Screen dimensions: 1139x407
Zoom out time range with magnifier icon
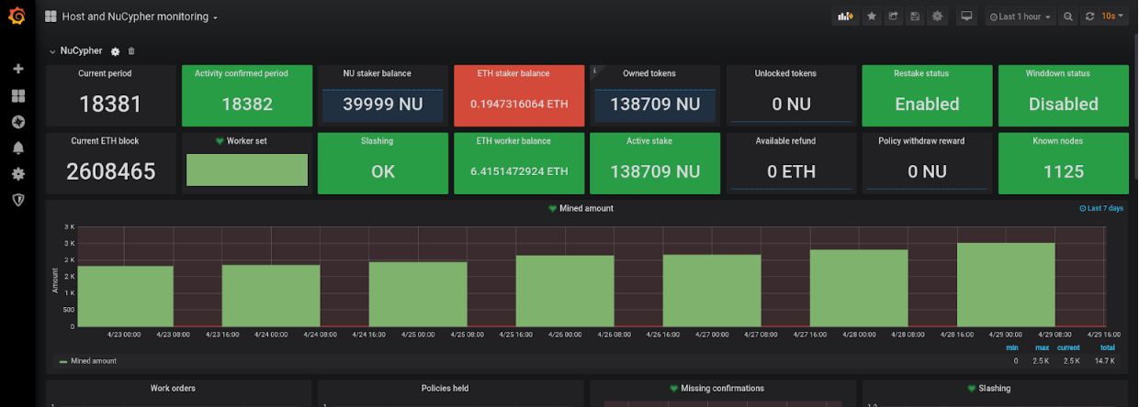pos(1067,16)
